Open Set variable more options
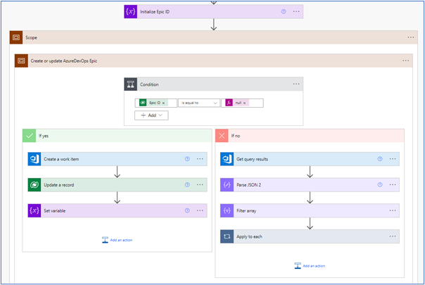 point(200,210)
